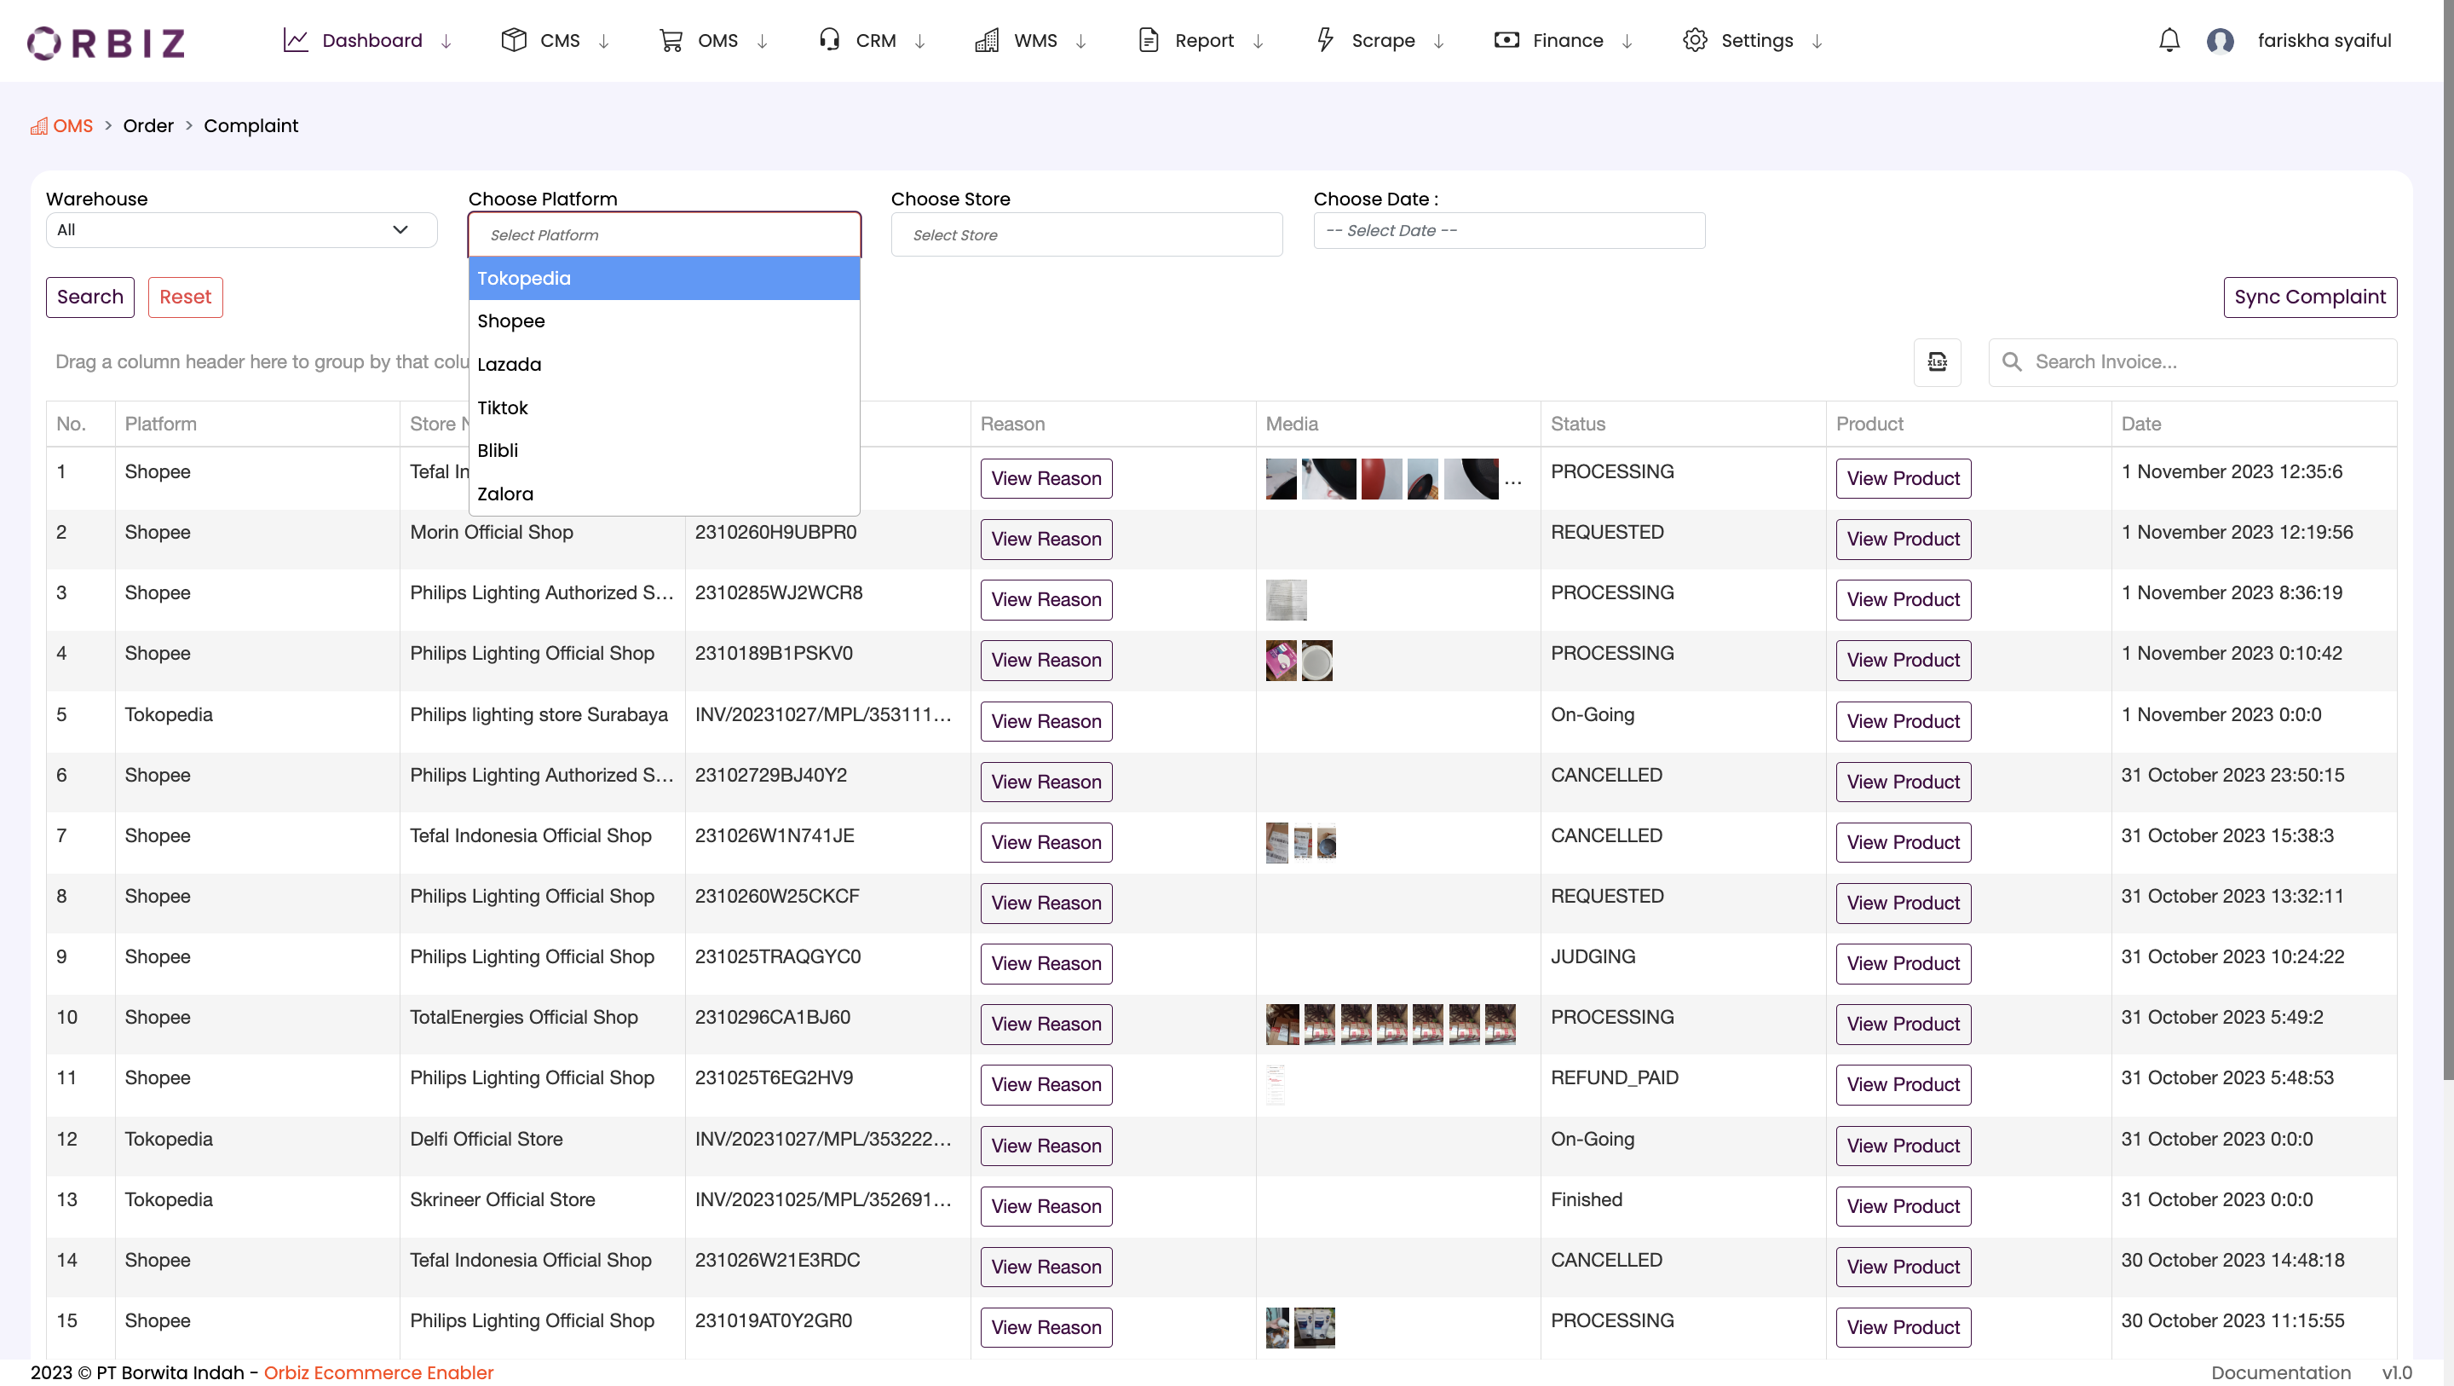Export the table using the Excel icon

(x=1938, y=362)
